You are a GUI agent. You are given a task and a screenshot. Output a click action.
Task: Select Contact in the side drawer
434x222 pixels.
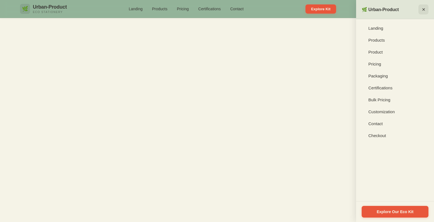point(395,124)
